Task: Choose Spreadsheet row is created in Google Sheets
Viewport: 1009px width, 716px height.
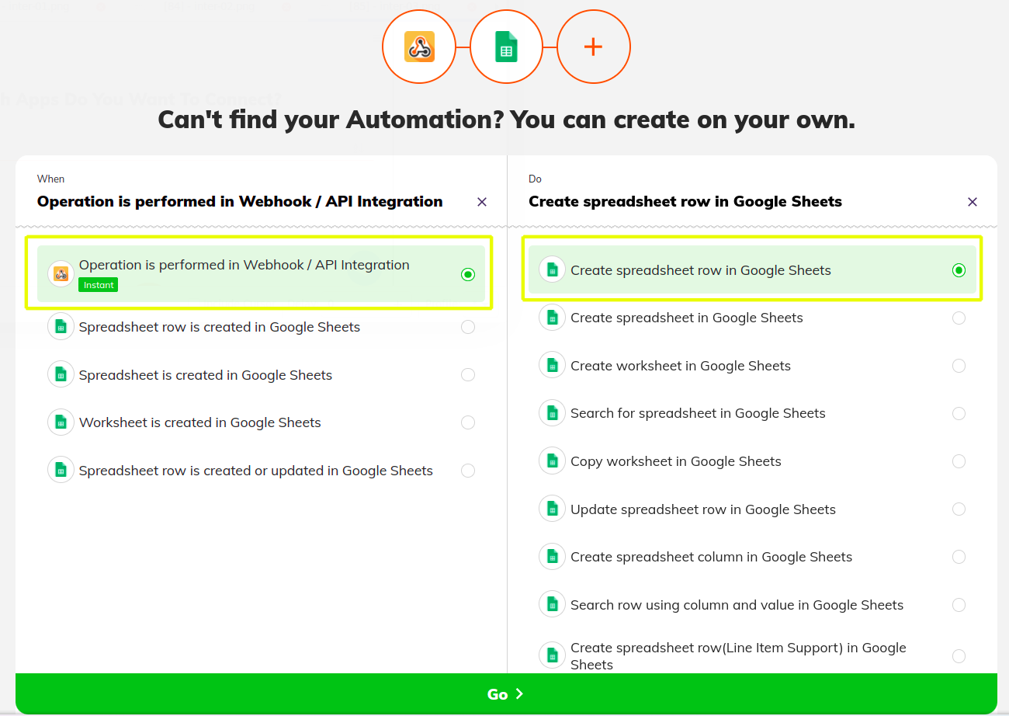Action: point(220,327)
